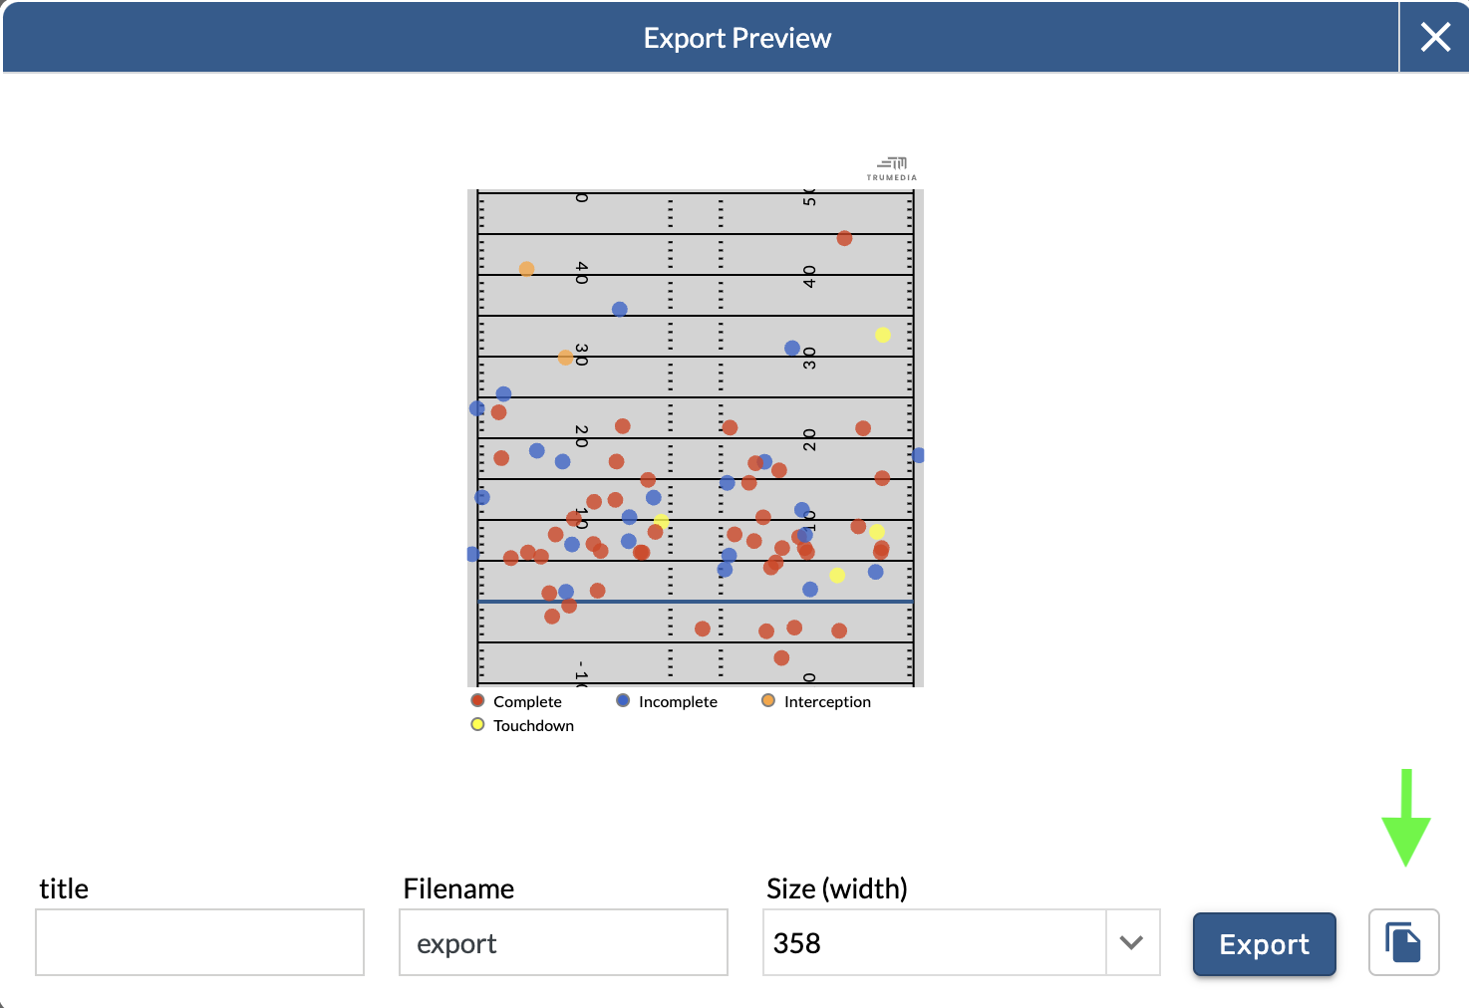Click the Size (width) label

(836, 888)
